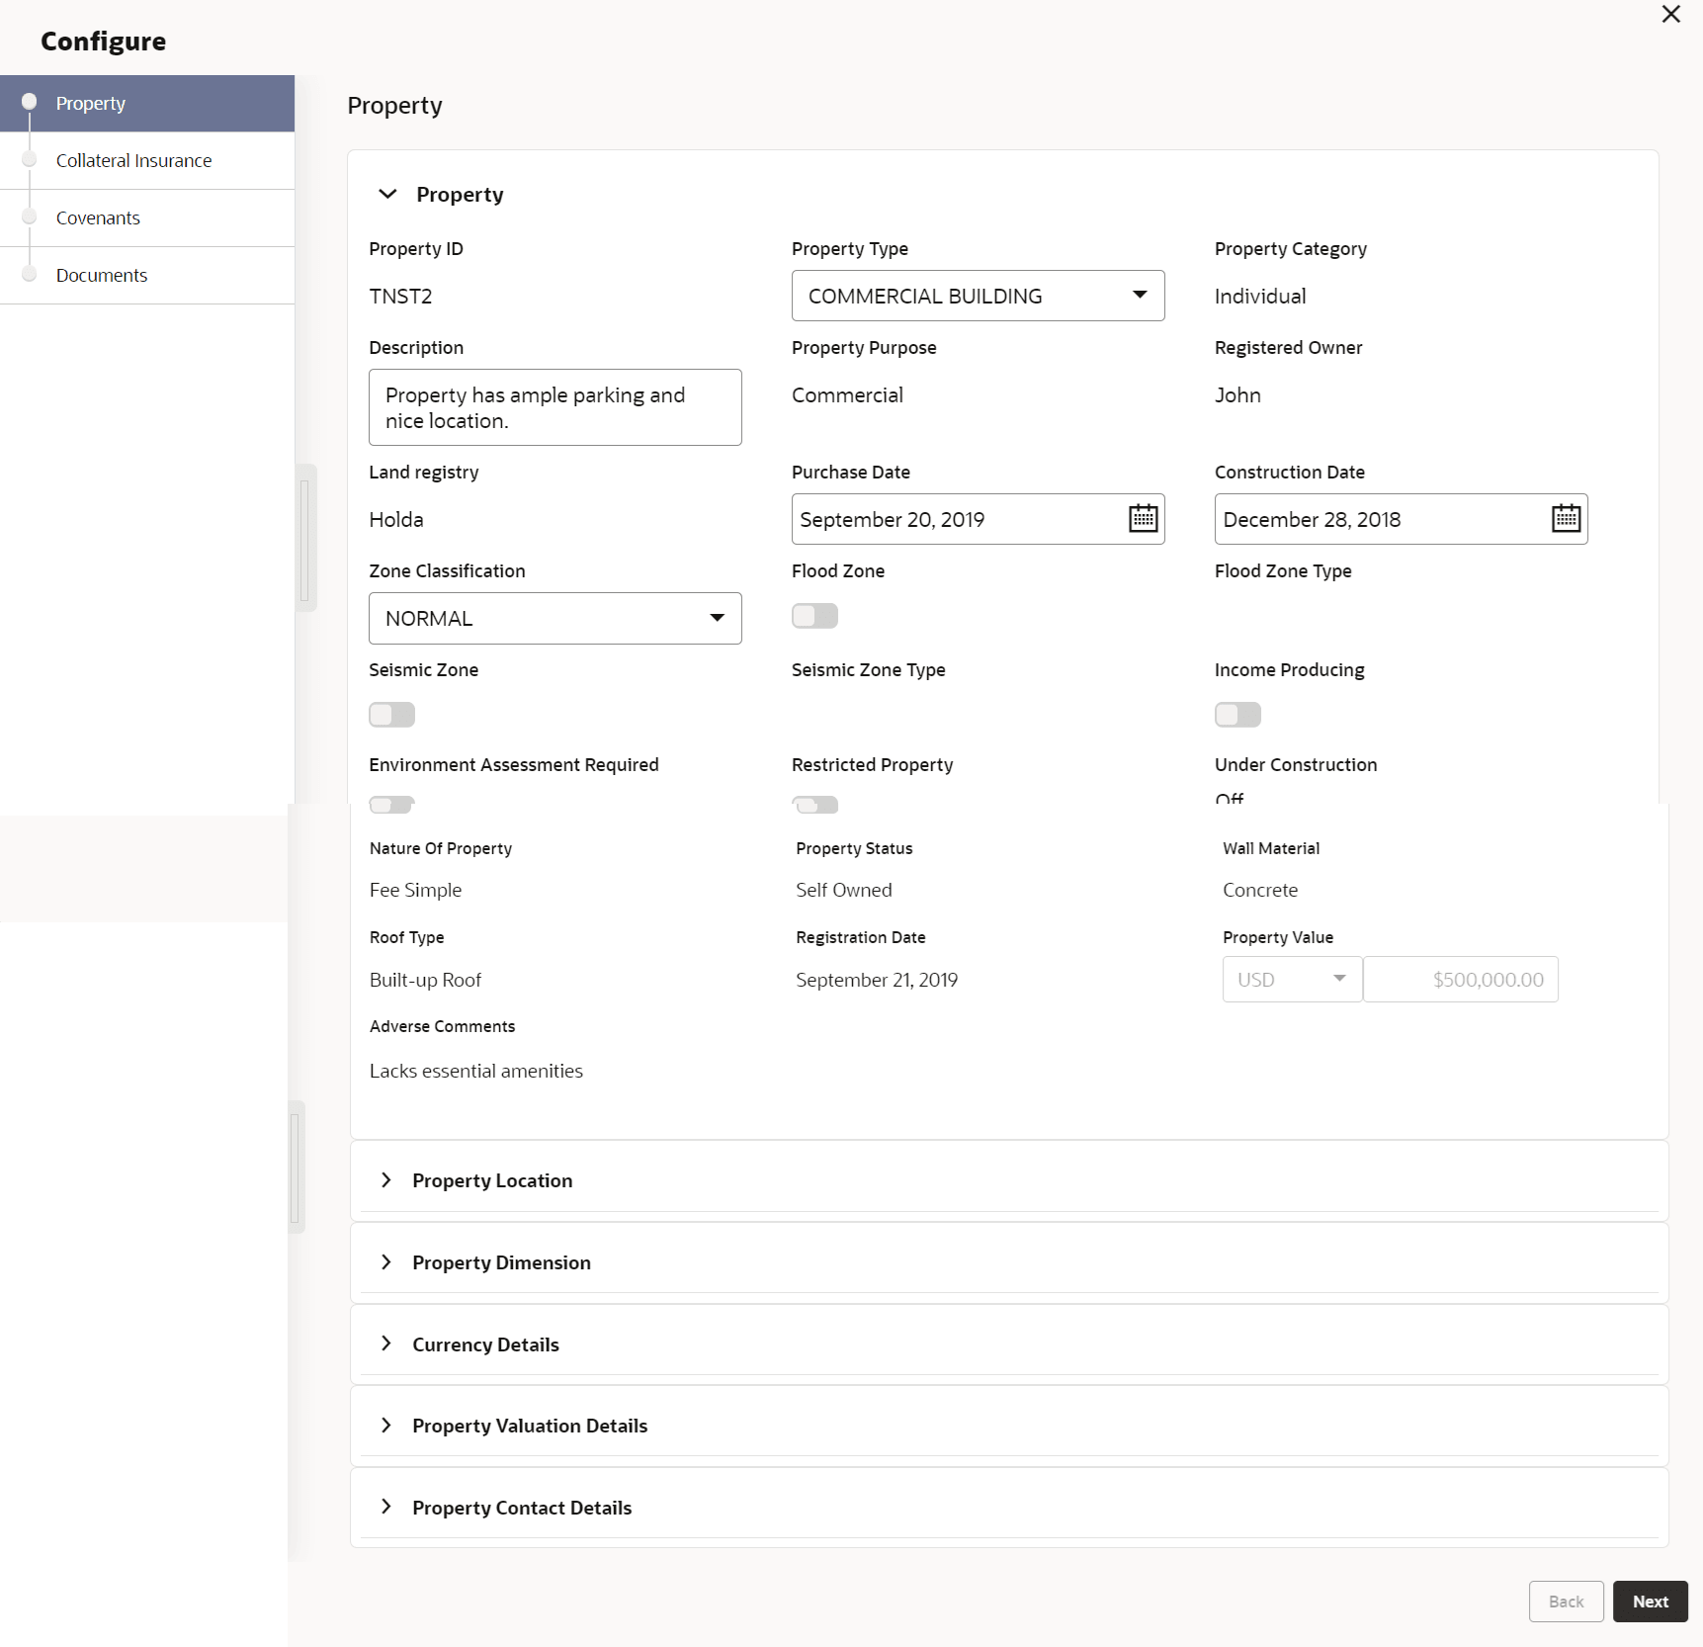Click the Property Category value Individual

pyautogui.click(x=1260, y=297)
